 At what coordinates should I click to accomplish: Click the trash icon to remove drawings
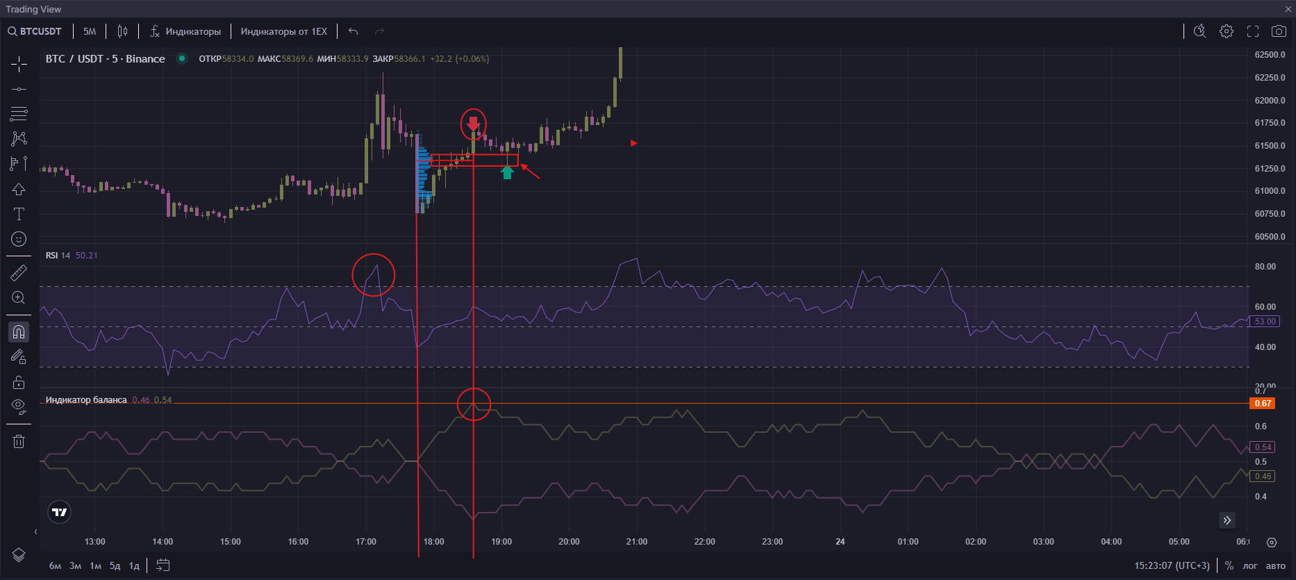click(19, 441)
